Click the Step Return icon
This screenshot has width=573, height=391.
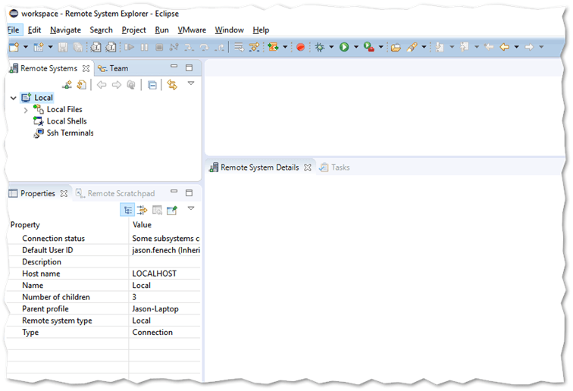coord(219,47)
